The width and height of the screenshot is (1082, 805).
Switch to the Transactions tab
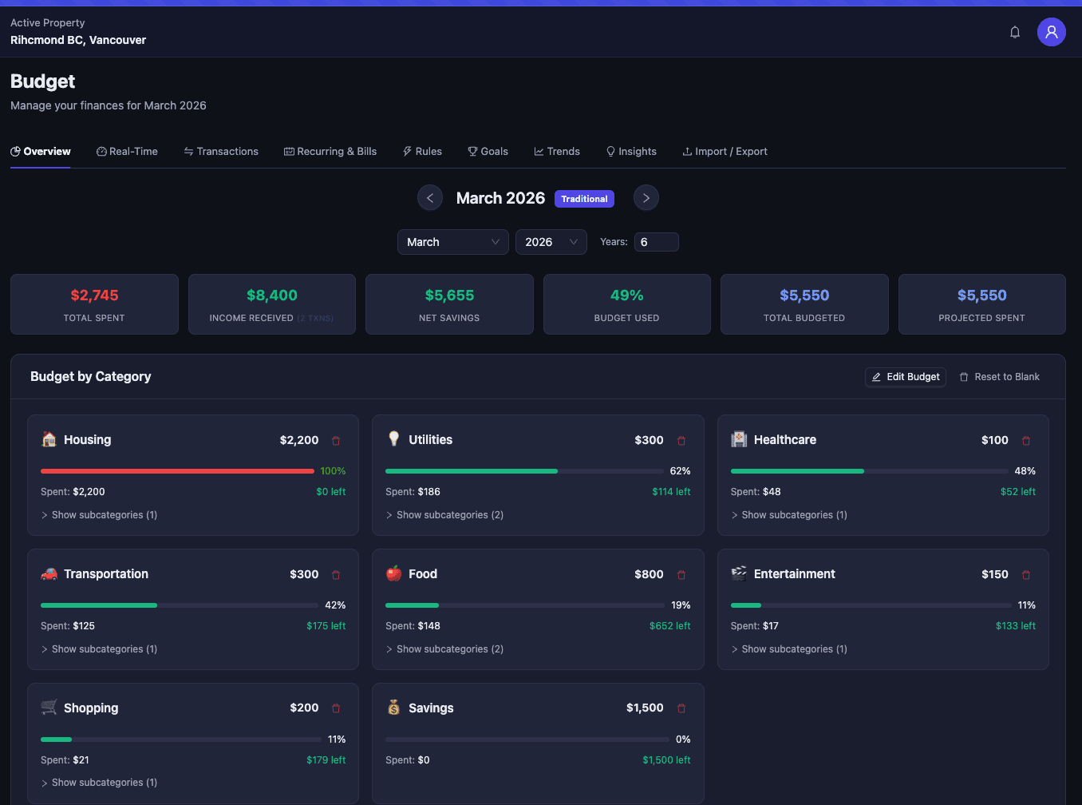click(221, 152)
